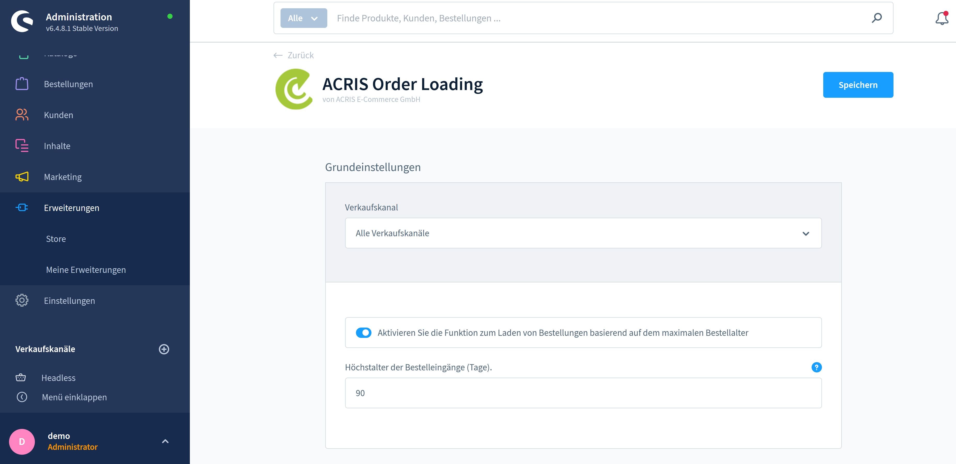Viewport: 956px width, 464px height.
Task: Open notifications bell icon
Action: [942, 18]
